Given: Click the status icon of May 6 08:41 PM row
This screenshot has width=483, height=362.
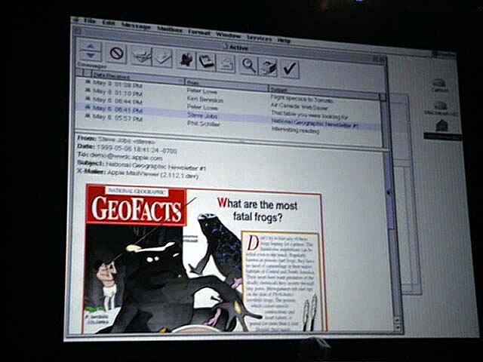Looking at the screenshot, I should tap(88, 107).
